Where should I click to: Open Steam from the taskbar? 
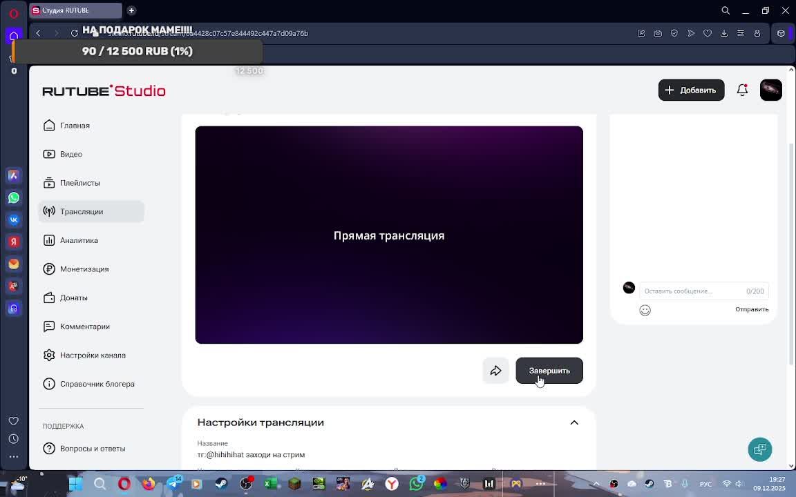(x=221, y=484)
